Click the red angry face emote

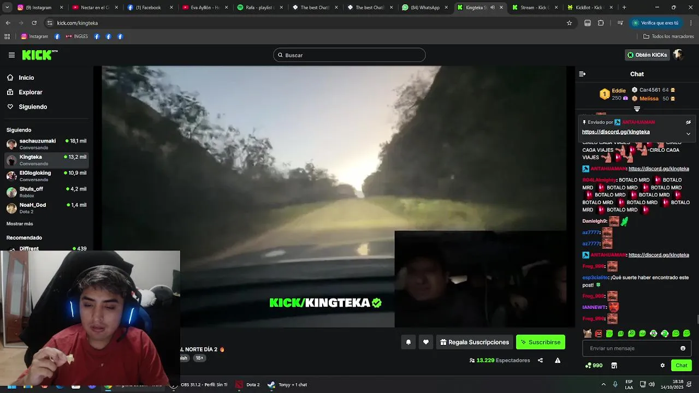point(599,334)
